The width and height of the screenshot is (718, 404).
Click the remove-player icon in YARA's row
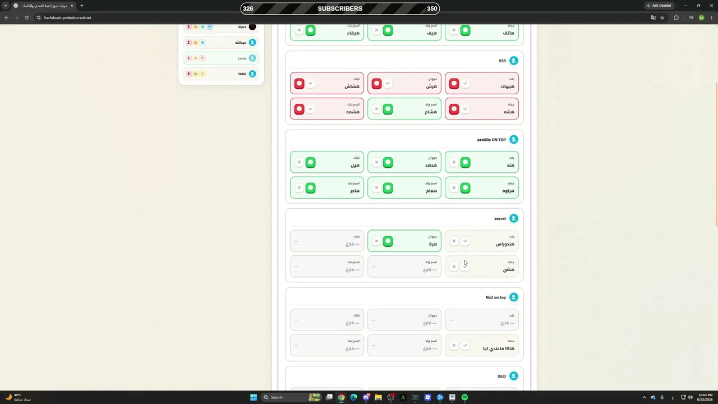[x=188, y=74]
